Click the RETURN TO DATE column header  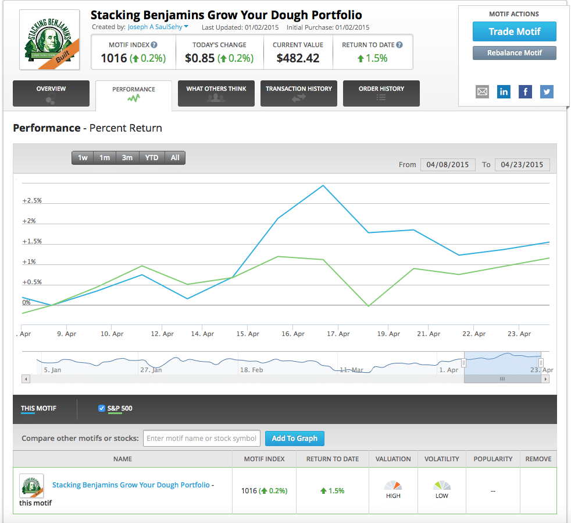(x=333, y=459)
